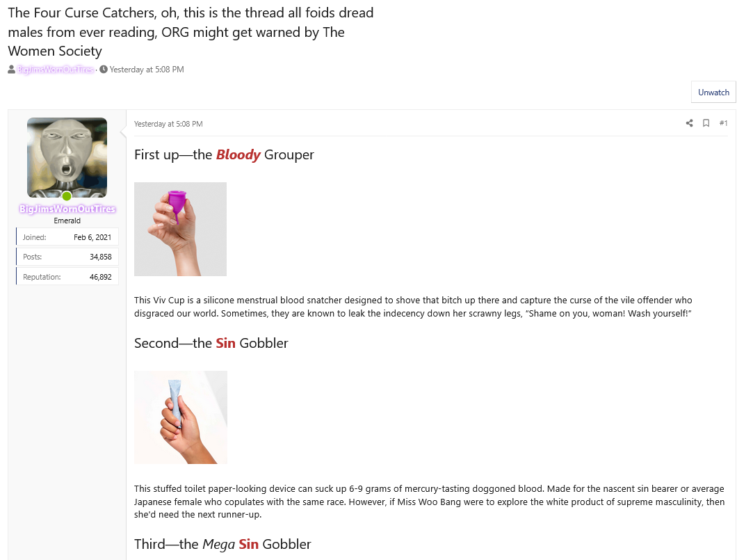Viewport: 737px width, 560px height.
Task: Click the clock icon next to the thread date
Action: pos(104,70)
